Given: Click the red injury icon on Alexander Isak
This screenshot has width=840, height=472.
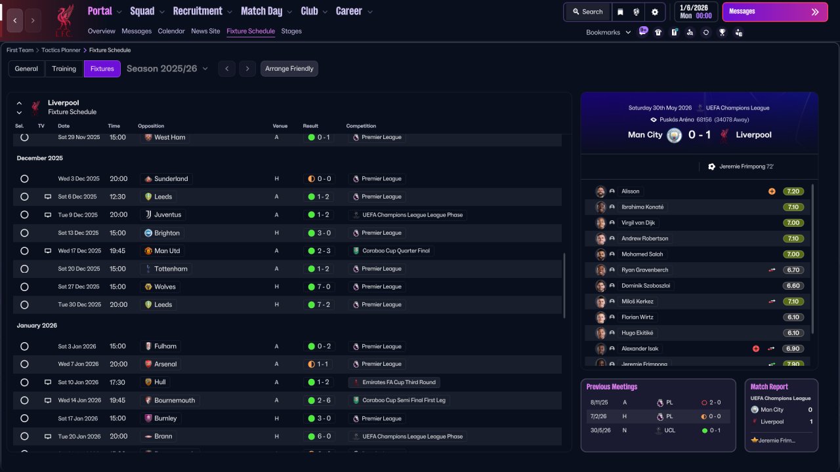Looking at the screenshot, I should [x=756, y=349].
